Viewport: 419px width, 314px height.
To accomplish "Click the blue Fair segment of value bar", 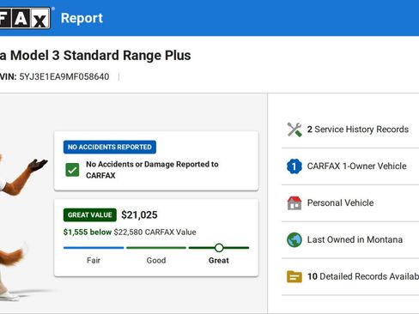I will (x=94, y=248).
